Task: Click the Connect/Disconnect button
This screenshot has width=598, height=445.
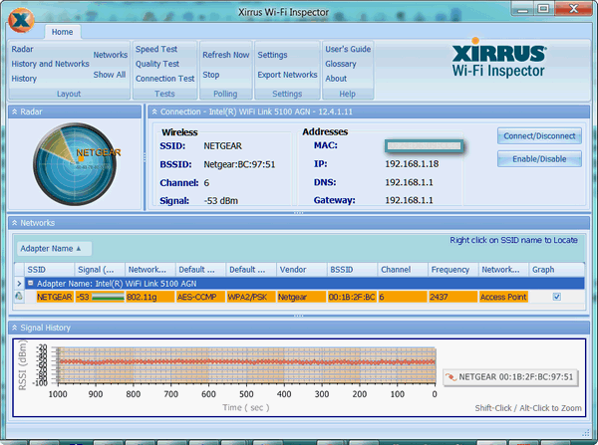Action: (x=539, y=136)
